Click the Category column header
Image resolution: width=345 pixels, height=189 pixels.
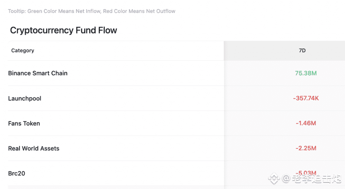click(x=23, y=51)
